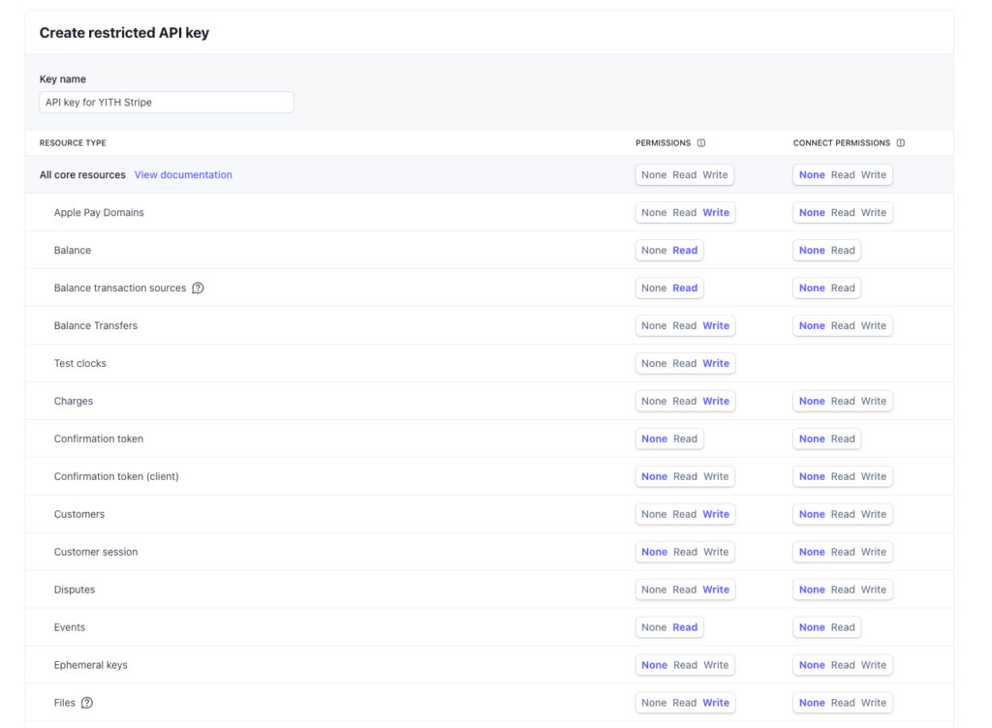The width and height of the screenshot is (992, 728).
Task: Set Disputes permission to None
Action: (654, 590)
